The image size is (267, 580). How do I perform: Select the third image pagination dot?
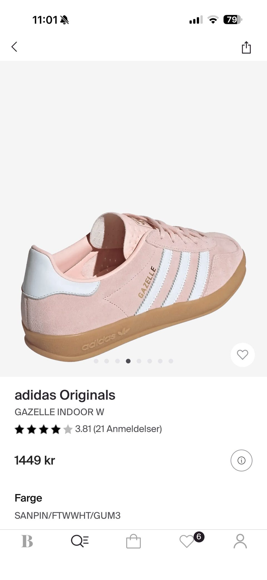[x=117, y=361]
